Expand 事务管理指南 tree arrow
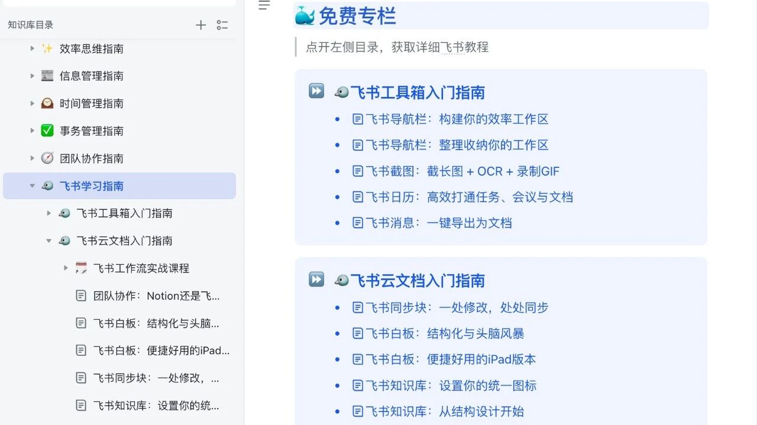This screenshot has height=425, width=757. 33,131
